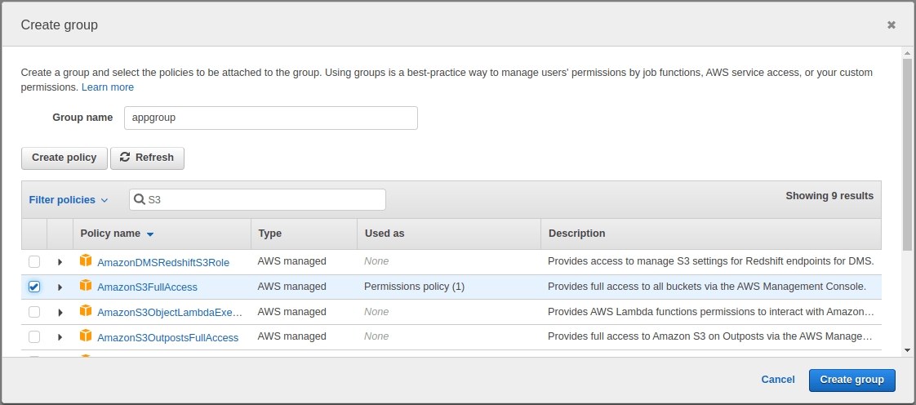The width and height of the screenshot is (916, 405).
Task: Click the 'Create group' dialog title
Action: point(59,24)
